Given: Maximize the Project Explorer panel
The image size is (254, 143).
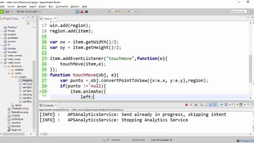Looking at the screenshot, I should click(33, 17).
